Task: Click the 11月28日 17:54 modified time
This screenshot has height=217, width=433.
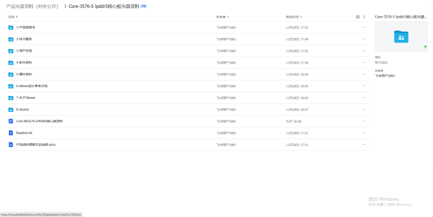Action: [x=297, y=63]
